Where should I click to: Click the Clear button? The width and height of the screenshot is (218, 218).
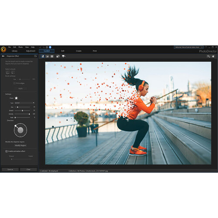pyautogui.click(x=28, y=170)
